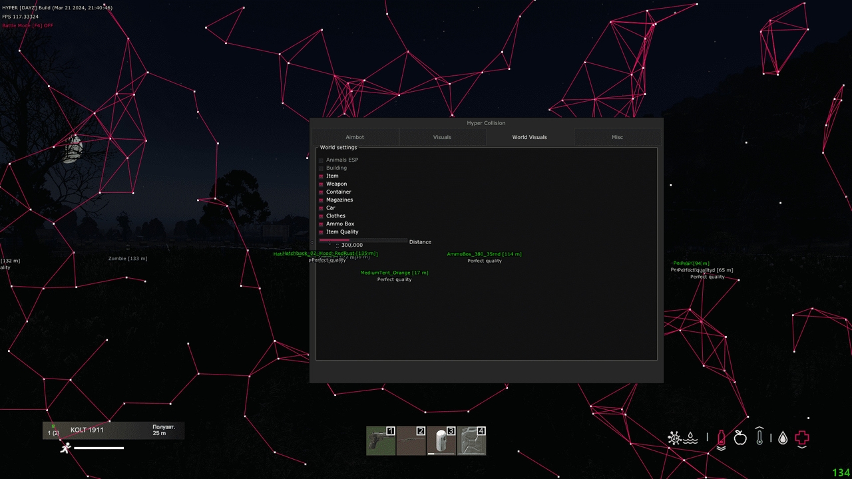Toggle the Building ESP checkbox

[x=321, y=168]
